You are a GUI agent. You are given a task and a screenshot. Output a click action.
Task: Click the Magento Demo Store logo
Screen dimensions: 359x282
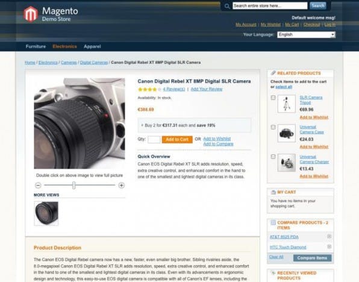point(51,14)
